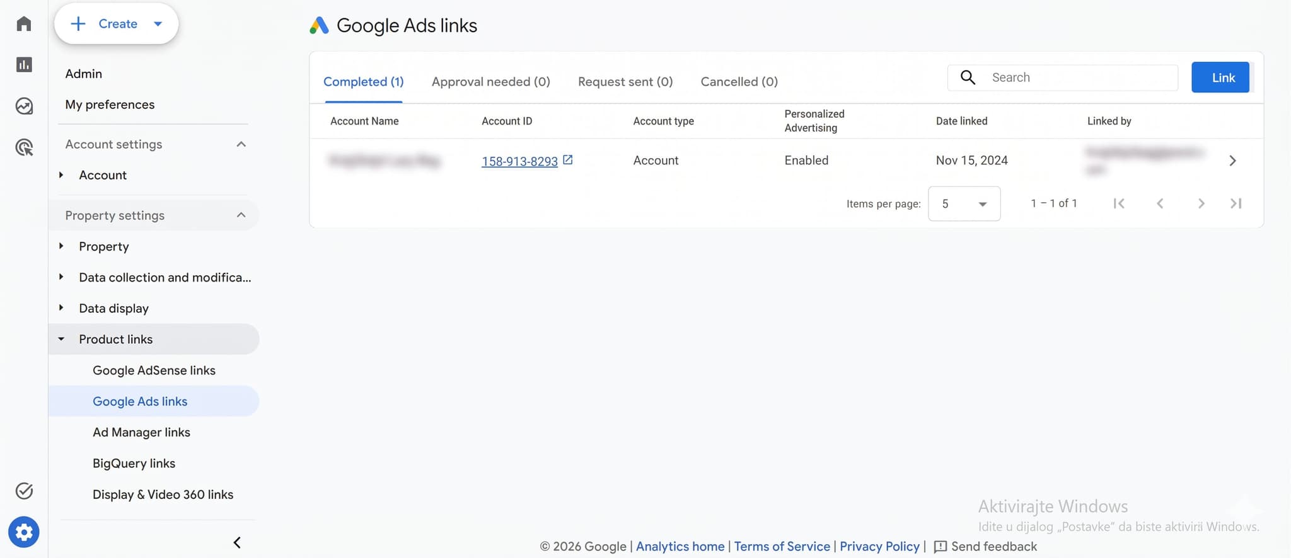Screen dimensions: 1291x558
Task: Open the Privacy Policy link
Action: pos(879,547)
